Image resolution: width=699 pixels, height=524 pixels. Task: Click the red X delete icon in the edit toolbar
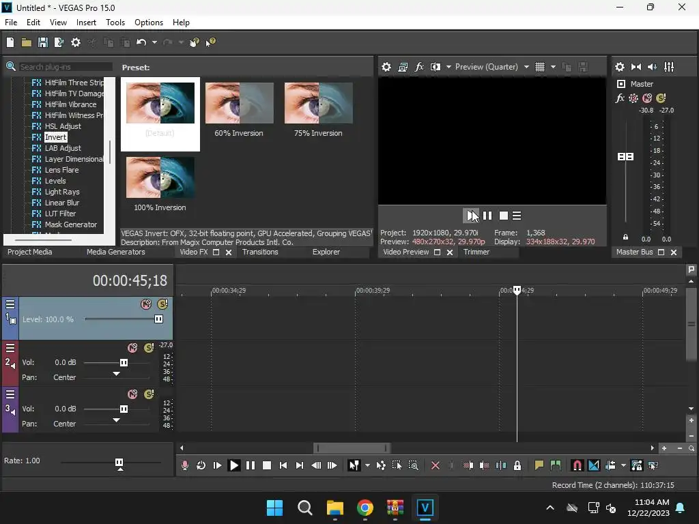click(436, 465)
